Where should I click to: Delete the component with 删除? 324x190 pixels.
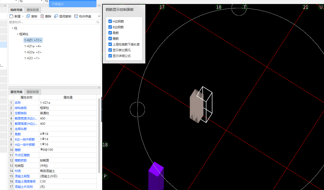[x=46, y=16]
